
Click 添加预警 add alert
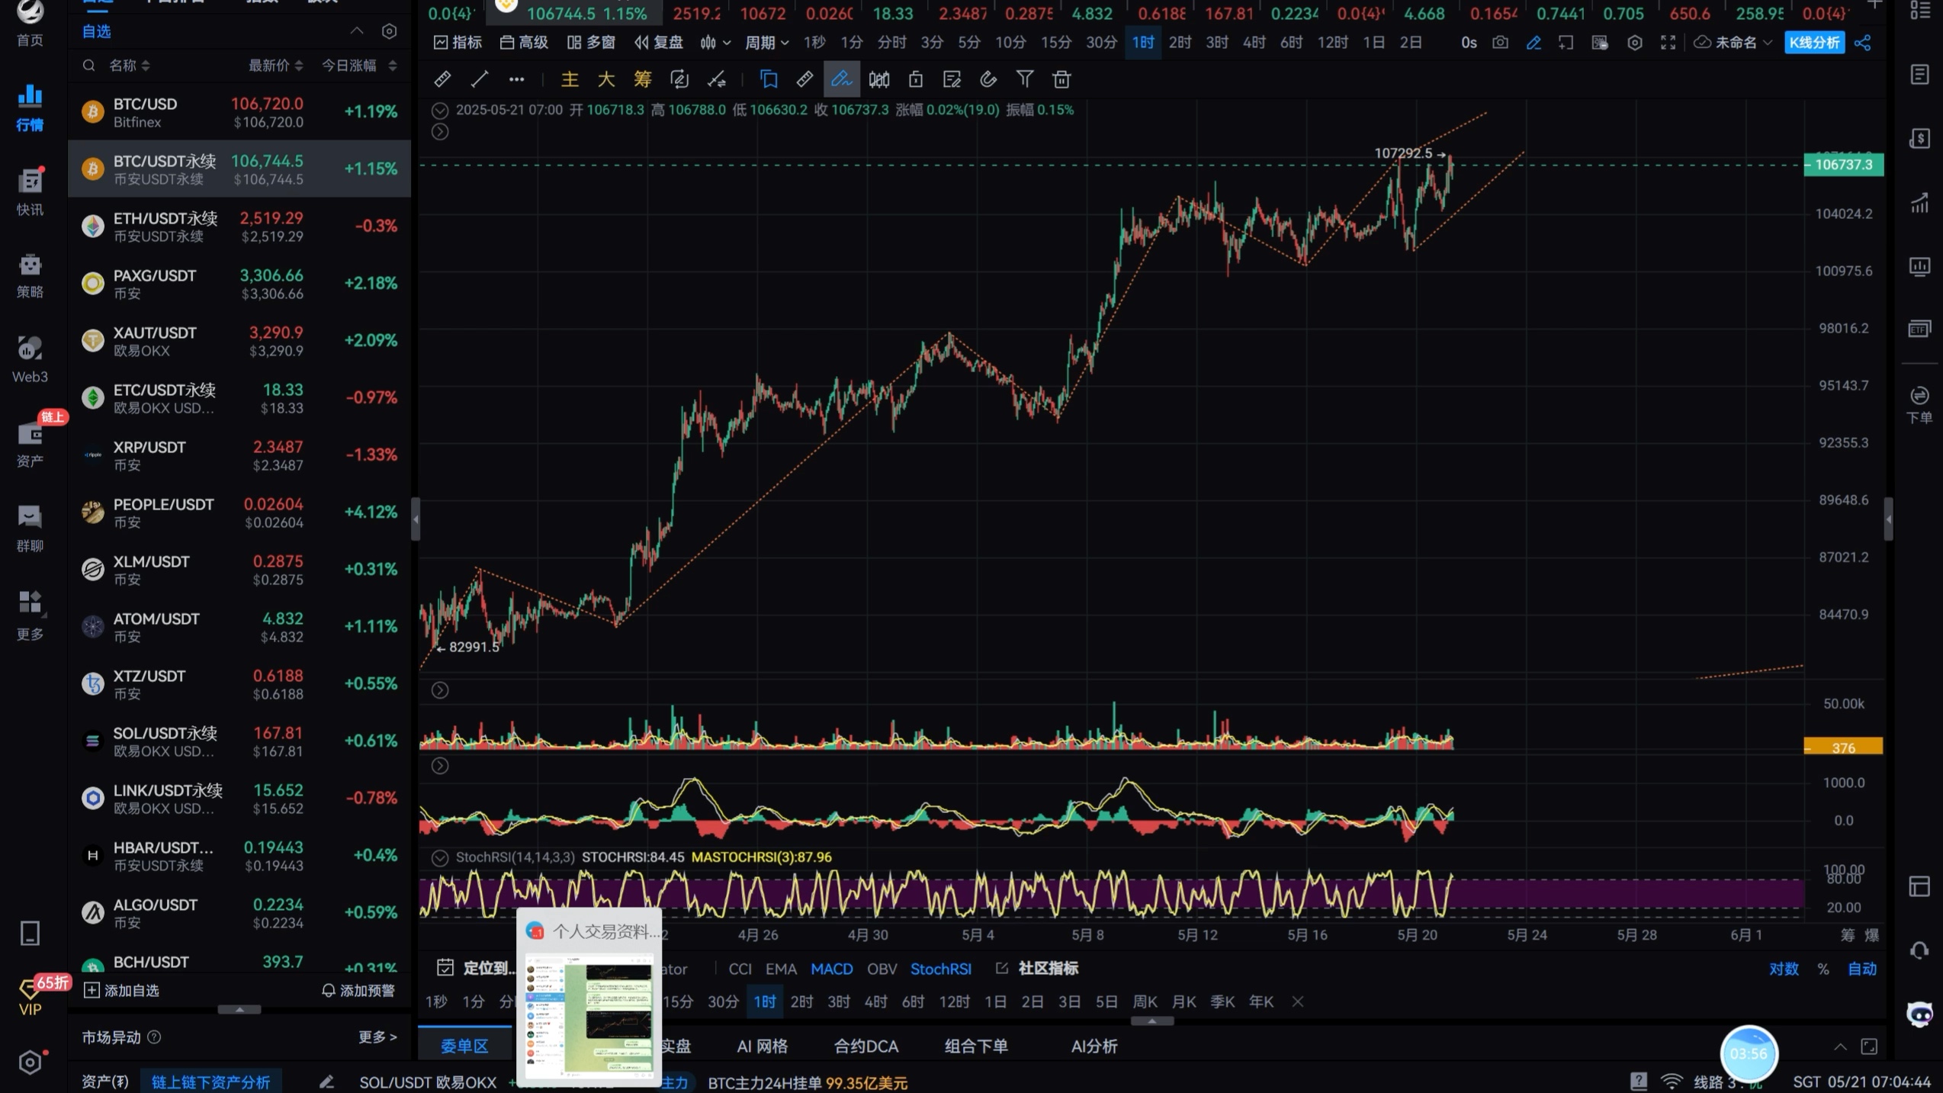click(358, 991)
